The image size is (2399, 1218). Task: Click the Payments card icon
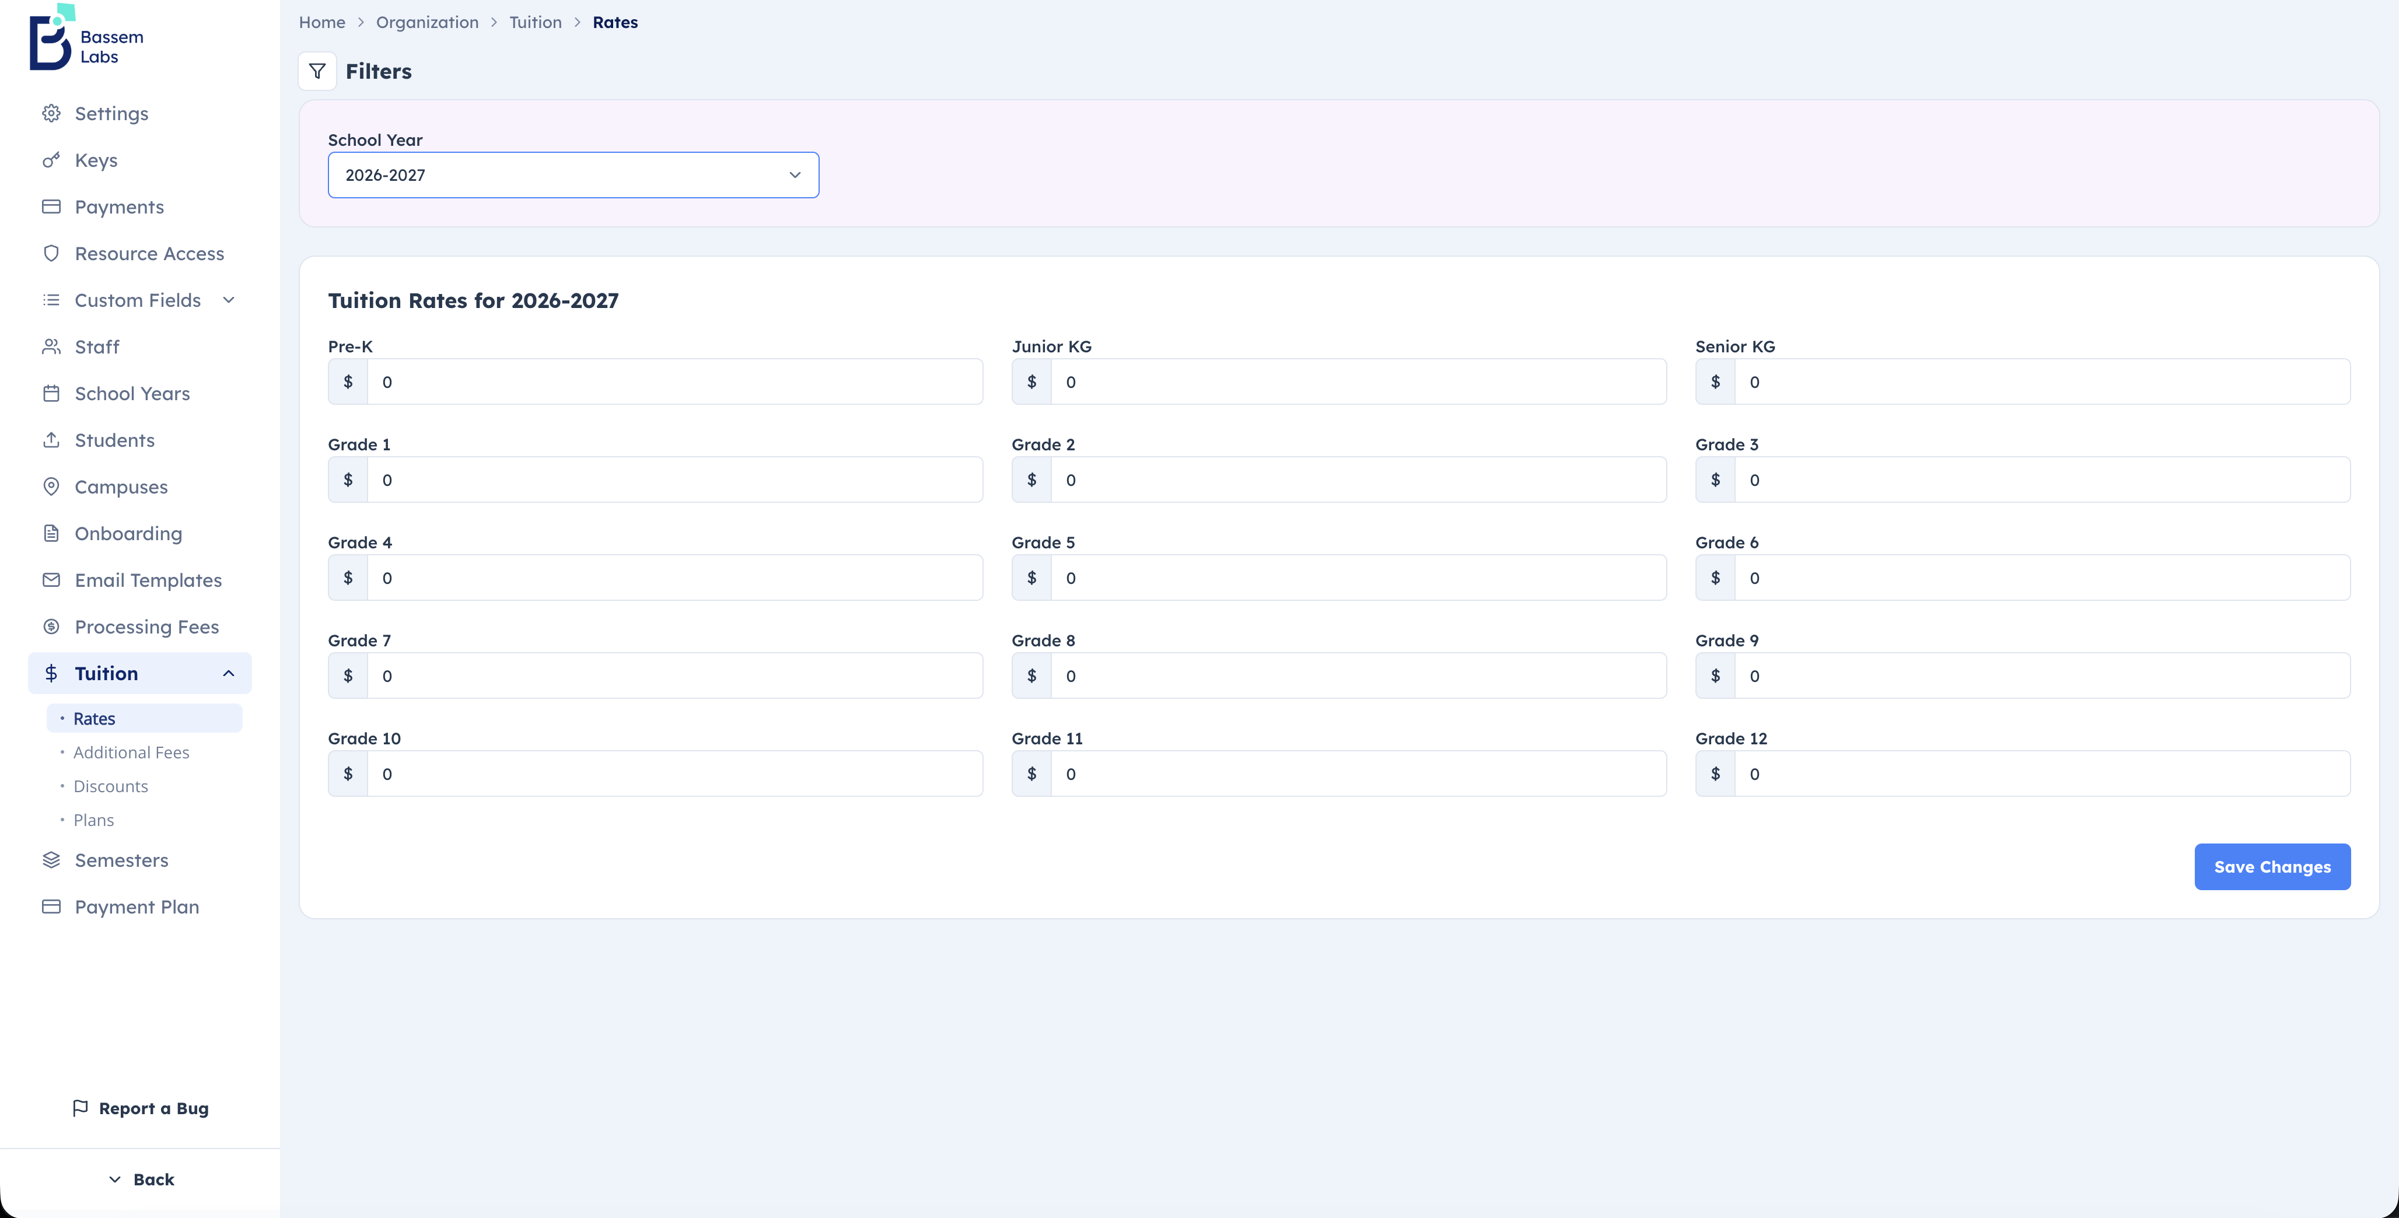pos(51,206)
